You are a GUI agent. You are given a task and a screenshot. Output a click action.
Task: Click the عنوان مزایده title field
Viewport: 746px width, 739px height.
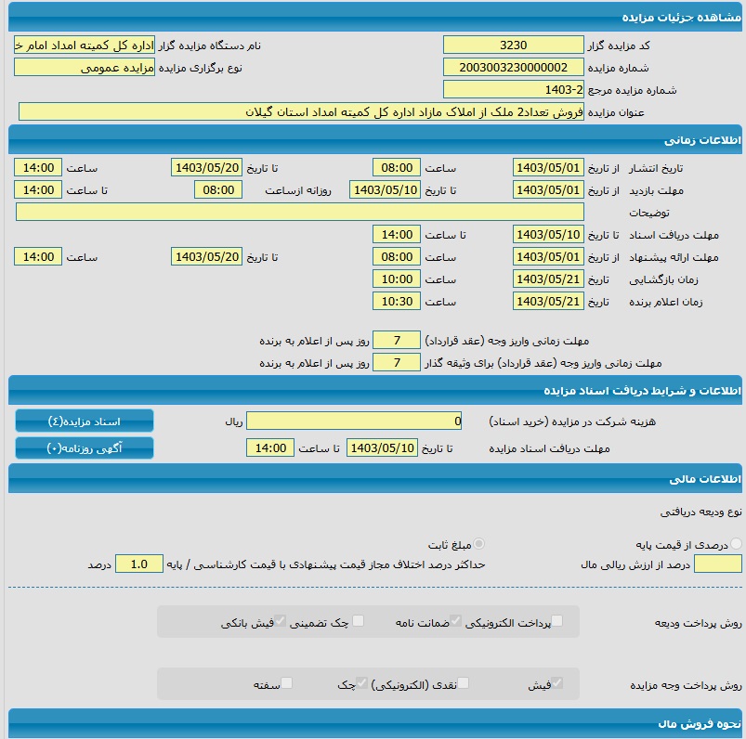pyautogui.click(x=301, y=111)
